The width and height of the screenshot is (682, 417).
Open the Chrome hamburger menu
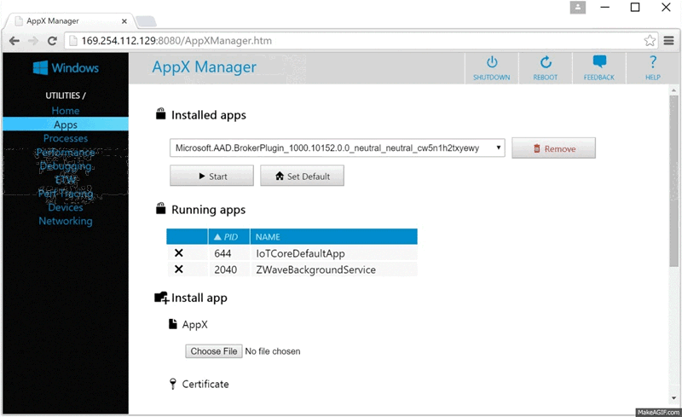click(x=669, y=41)
